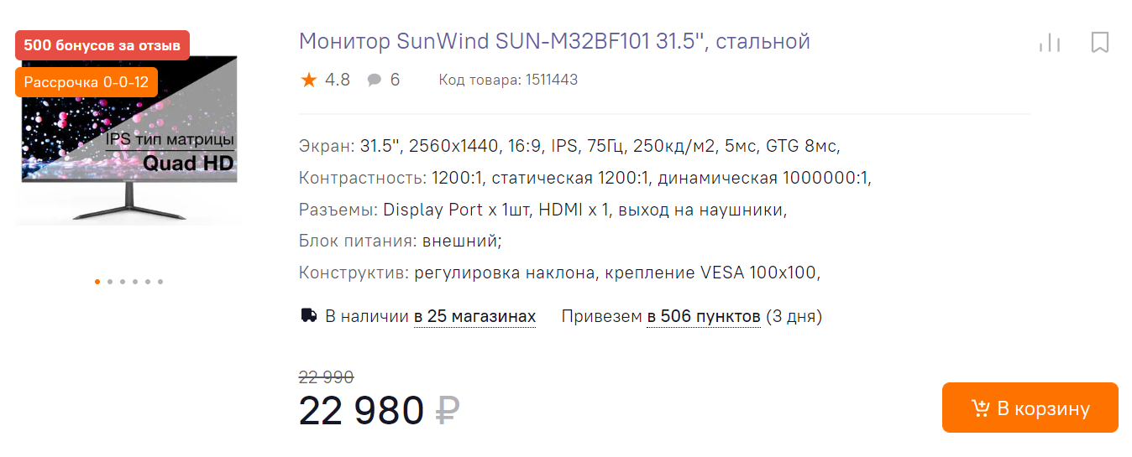1132x457 pixels.
Task: Click the orange rating star
Action: (309, 80)
